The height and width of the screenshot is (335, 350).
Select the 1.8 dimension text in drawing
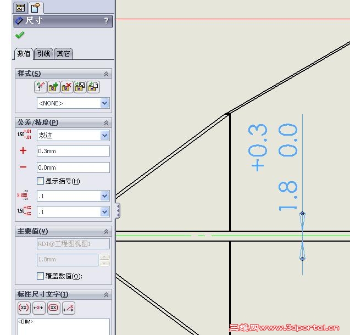(288, 196)
